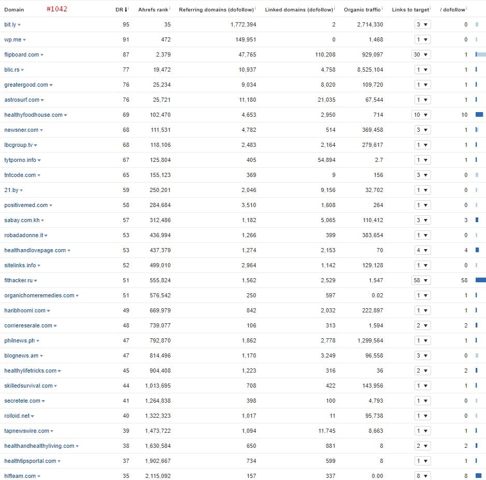The image size is (486, 480).
Task: Open healthtipsportal.com domain link
Action: (x=30, y=461)
